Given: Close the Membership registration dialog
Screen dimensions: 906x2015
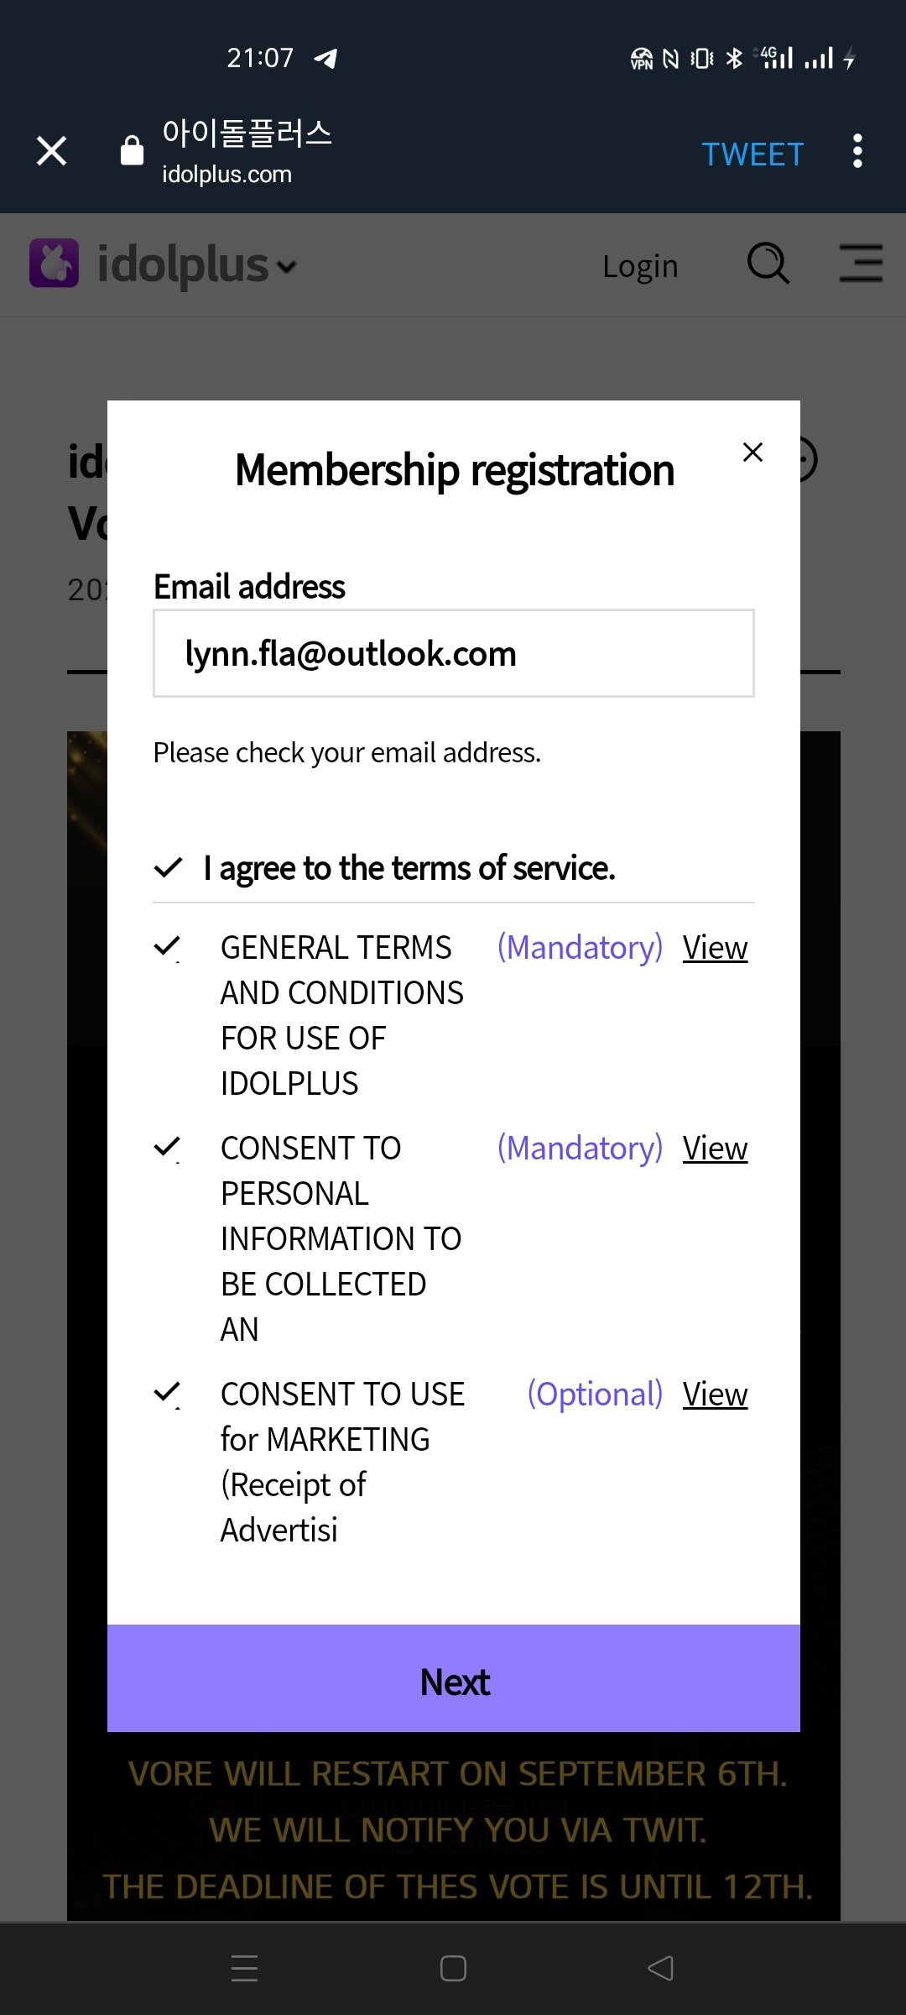Looking at the screenshot, I should (x=752, y=453).
